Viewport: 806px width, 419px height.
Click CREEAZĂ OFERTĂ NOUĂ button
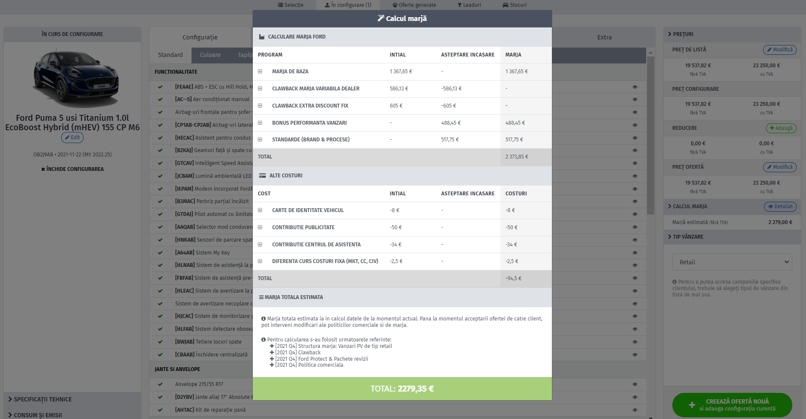pyautogui.click(x=732, y=405)
